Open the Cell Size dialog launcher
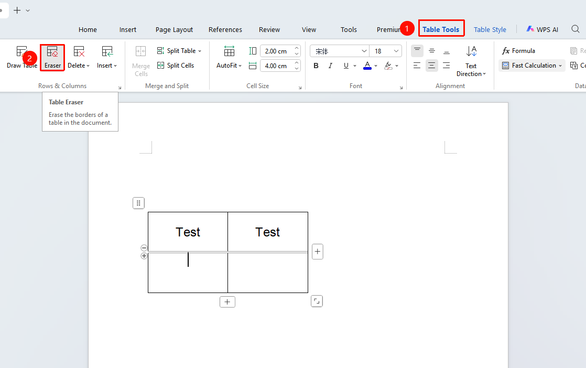The height and width of the screenshot is (368, 586). pos(300,88)
